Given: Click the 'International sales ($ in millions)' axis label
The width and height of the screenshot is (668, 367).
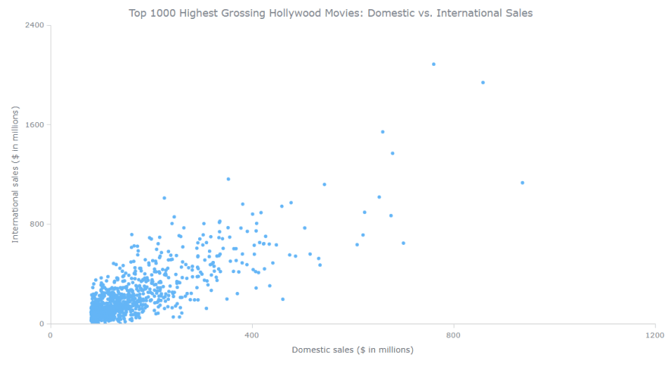Looking at the screenshot, I should 15,174.
